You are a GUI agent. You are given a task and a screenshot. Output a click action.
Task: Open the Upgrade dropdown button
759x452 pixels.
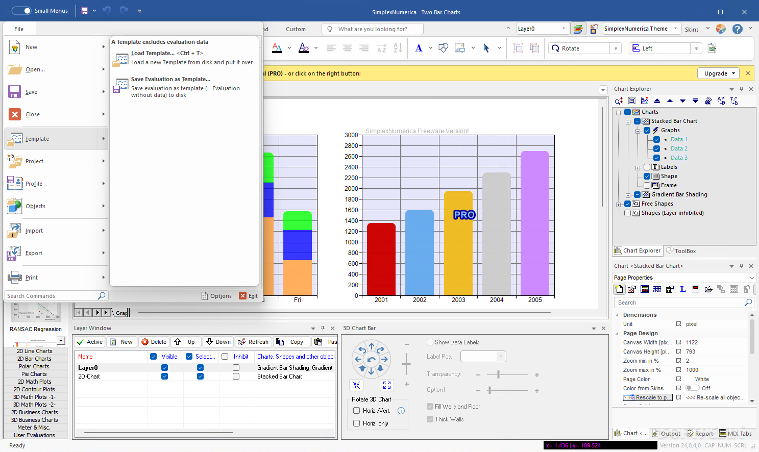(x=719, y=73)
